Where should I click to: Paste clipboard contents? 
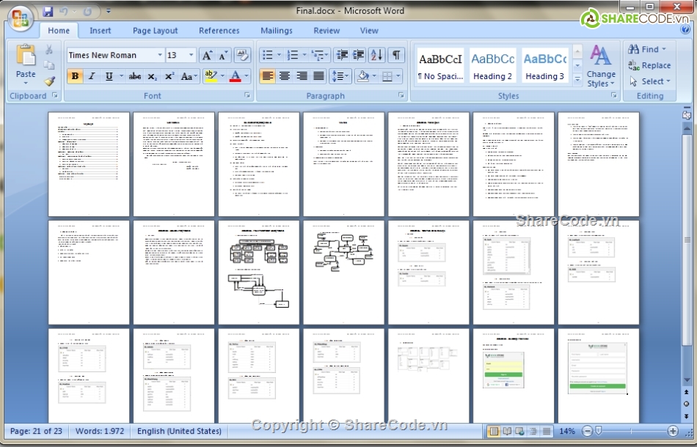pos(26,64)
